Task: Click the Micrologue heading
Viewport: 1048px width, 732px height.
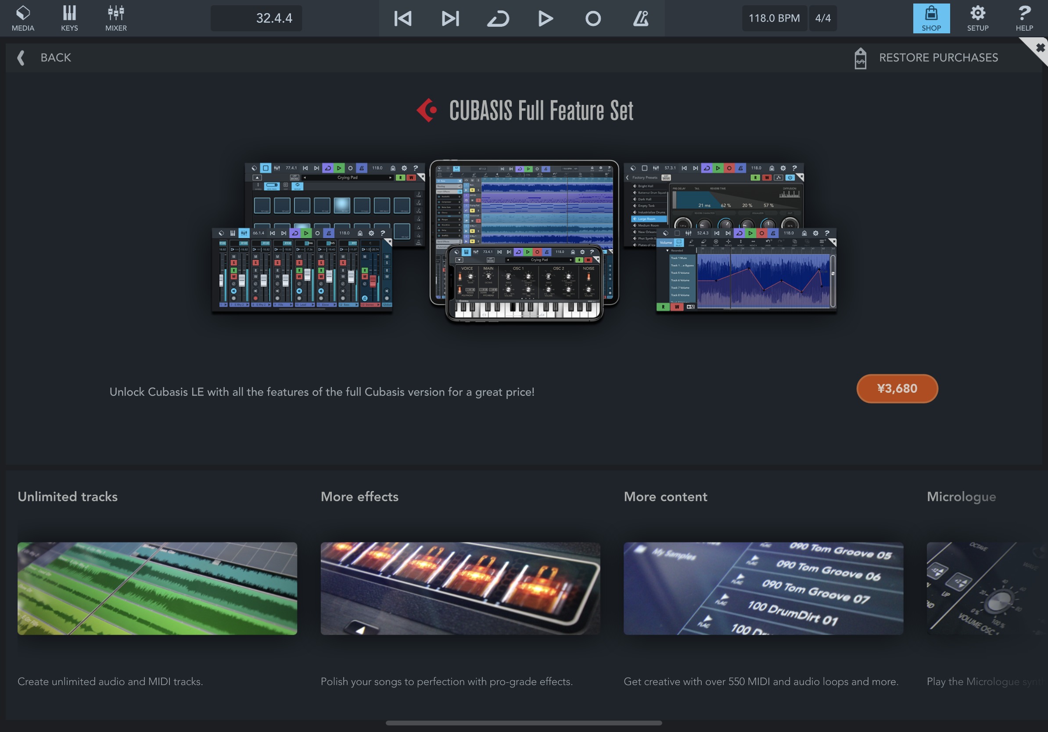Action: pyautogui.click(x=961, y=497)
